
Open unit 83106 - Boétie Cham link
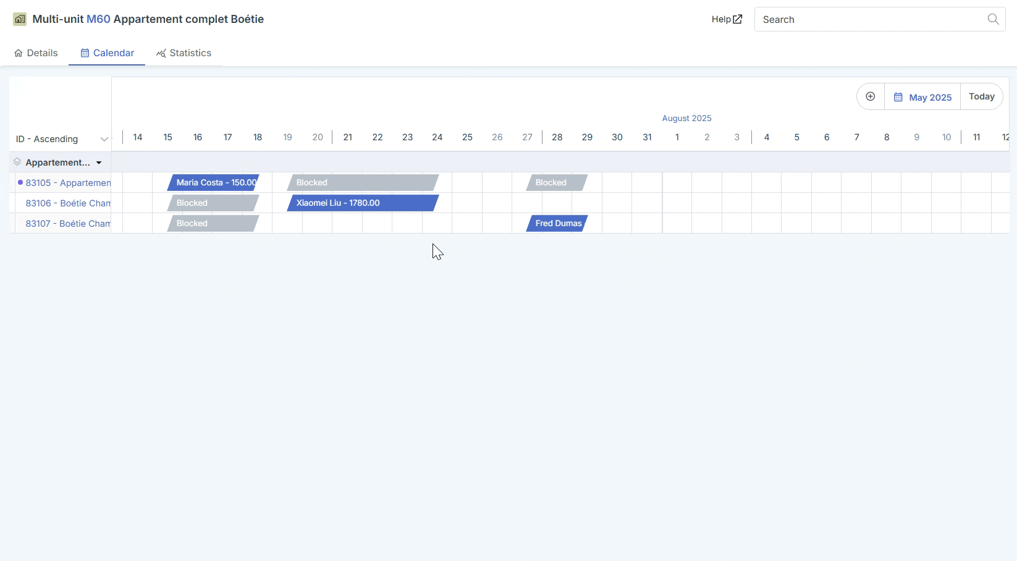click(68, 203)
